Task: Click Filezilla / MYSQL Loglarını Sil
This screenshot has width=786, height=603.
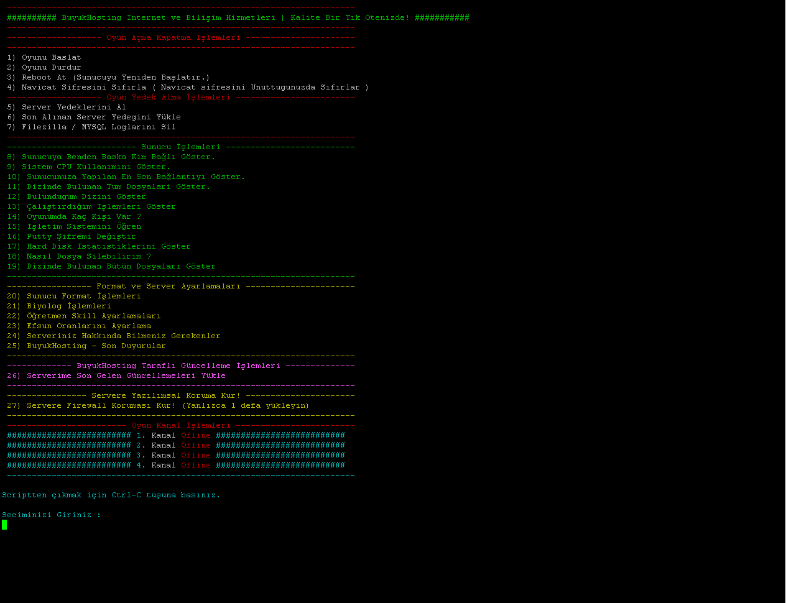Action: pos(91,127)
